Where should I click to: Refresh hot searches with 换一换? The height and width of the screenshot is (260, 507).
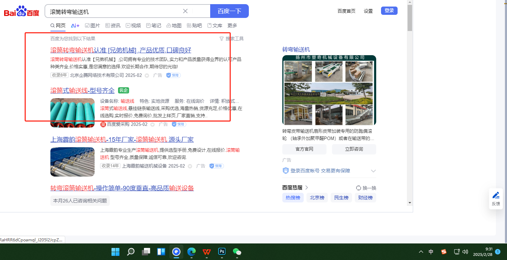pos(366,188)
